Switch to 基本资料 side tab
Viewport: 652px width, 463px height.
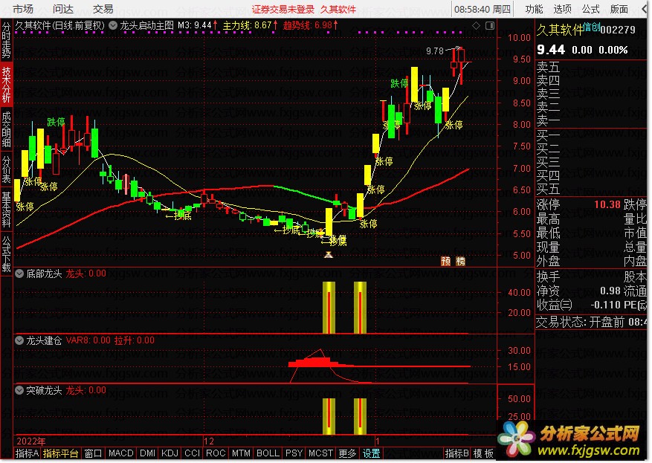[x=6, y=209]
